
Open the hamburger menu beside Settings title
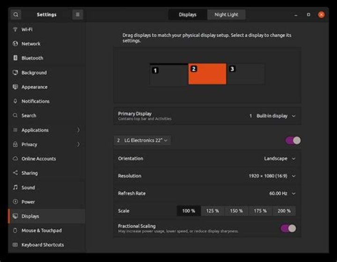tap(78, 14)
